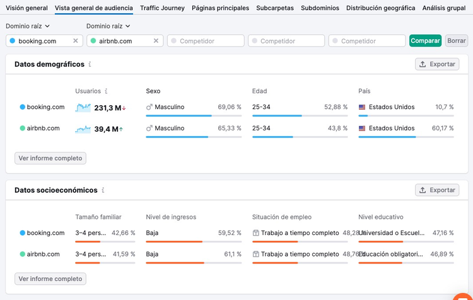Focus the third empty Competidor field
This screenshot has width=473, height=300.
pos(367,41)
